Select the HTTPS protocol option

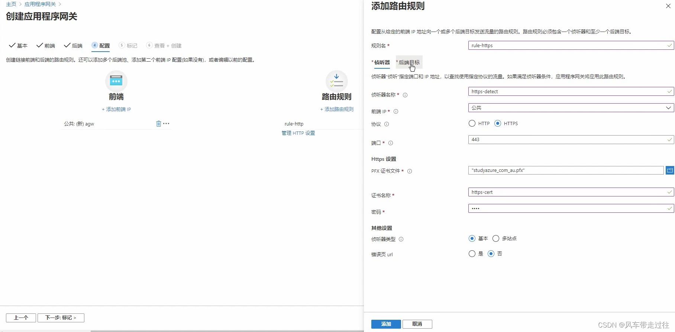(x=498, y=123)
